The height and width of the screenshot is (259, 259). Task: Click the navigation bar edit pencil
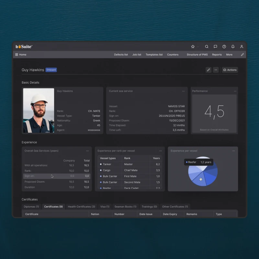242,54
